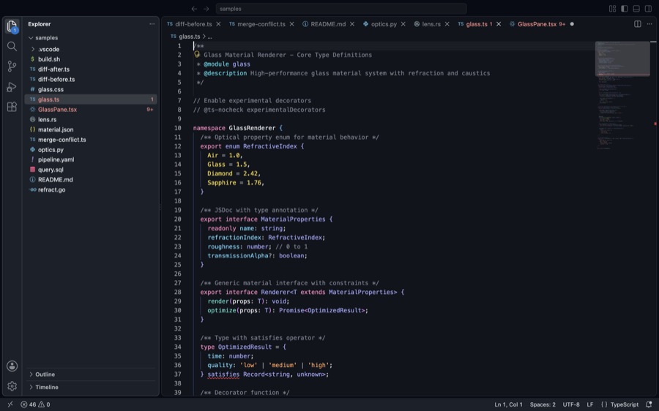Toggle Secondary Side Bar visibility
Viewport: 659px width, 411px height.
[649, 9]
